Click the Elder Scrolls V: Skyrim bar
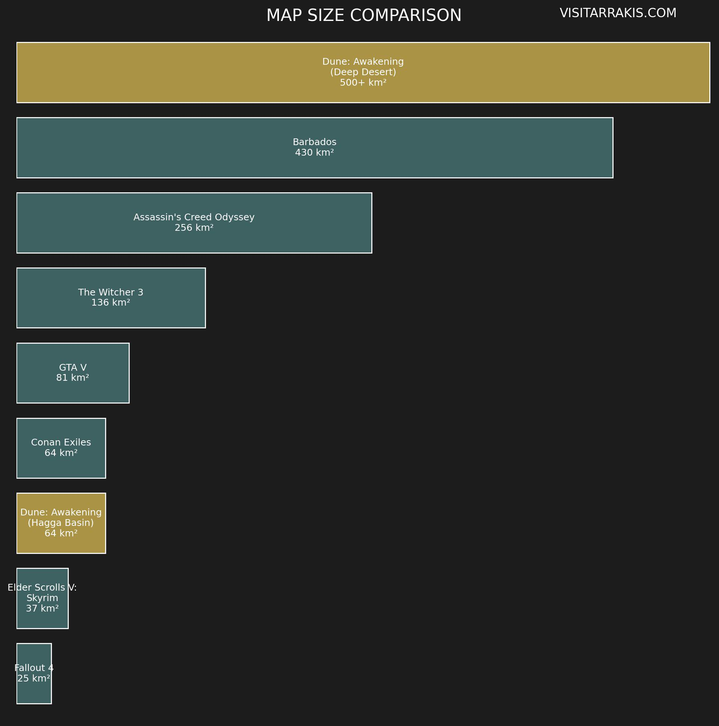 point(43,598)
